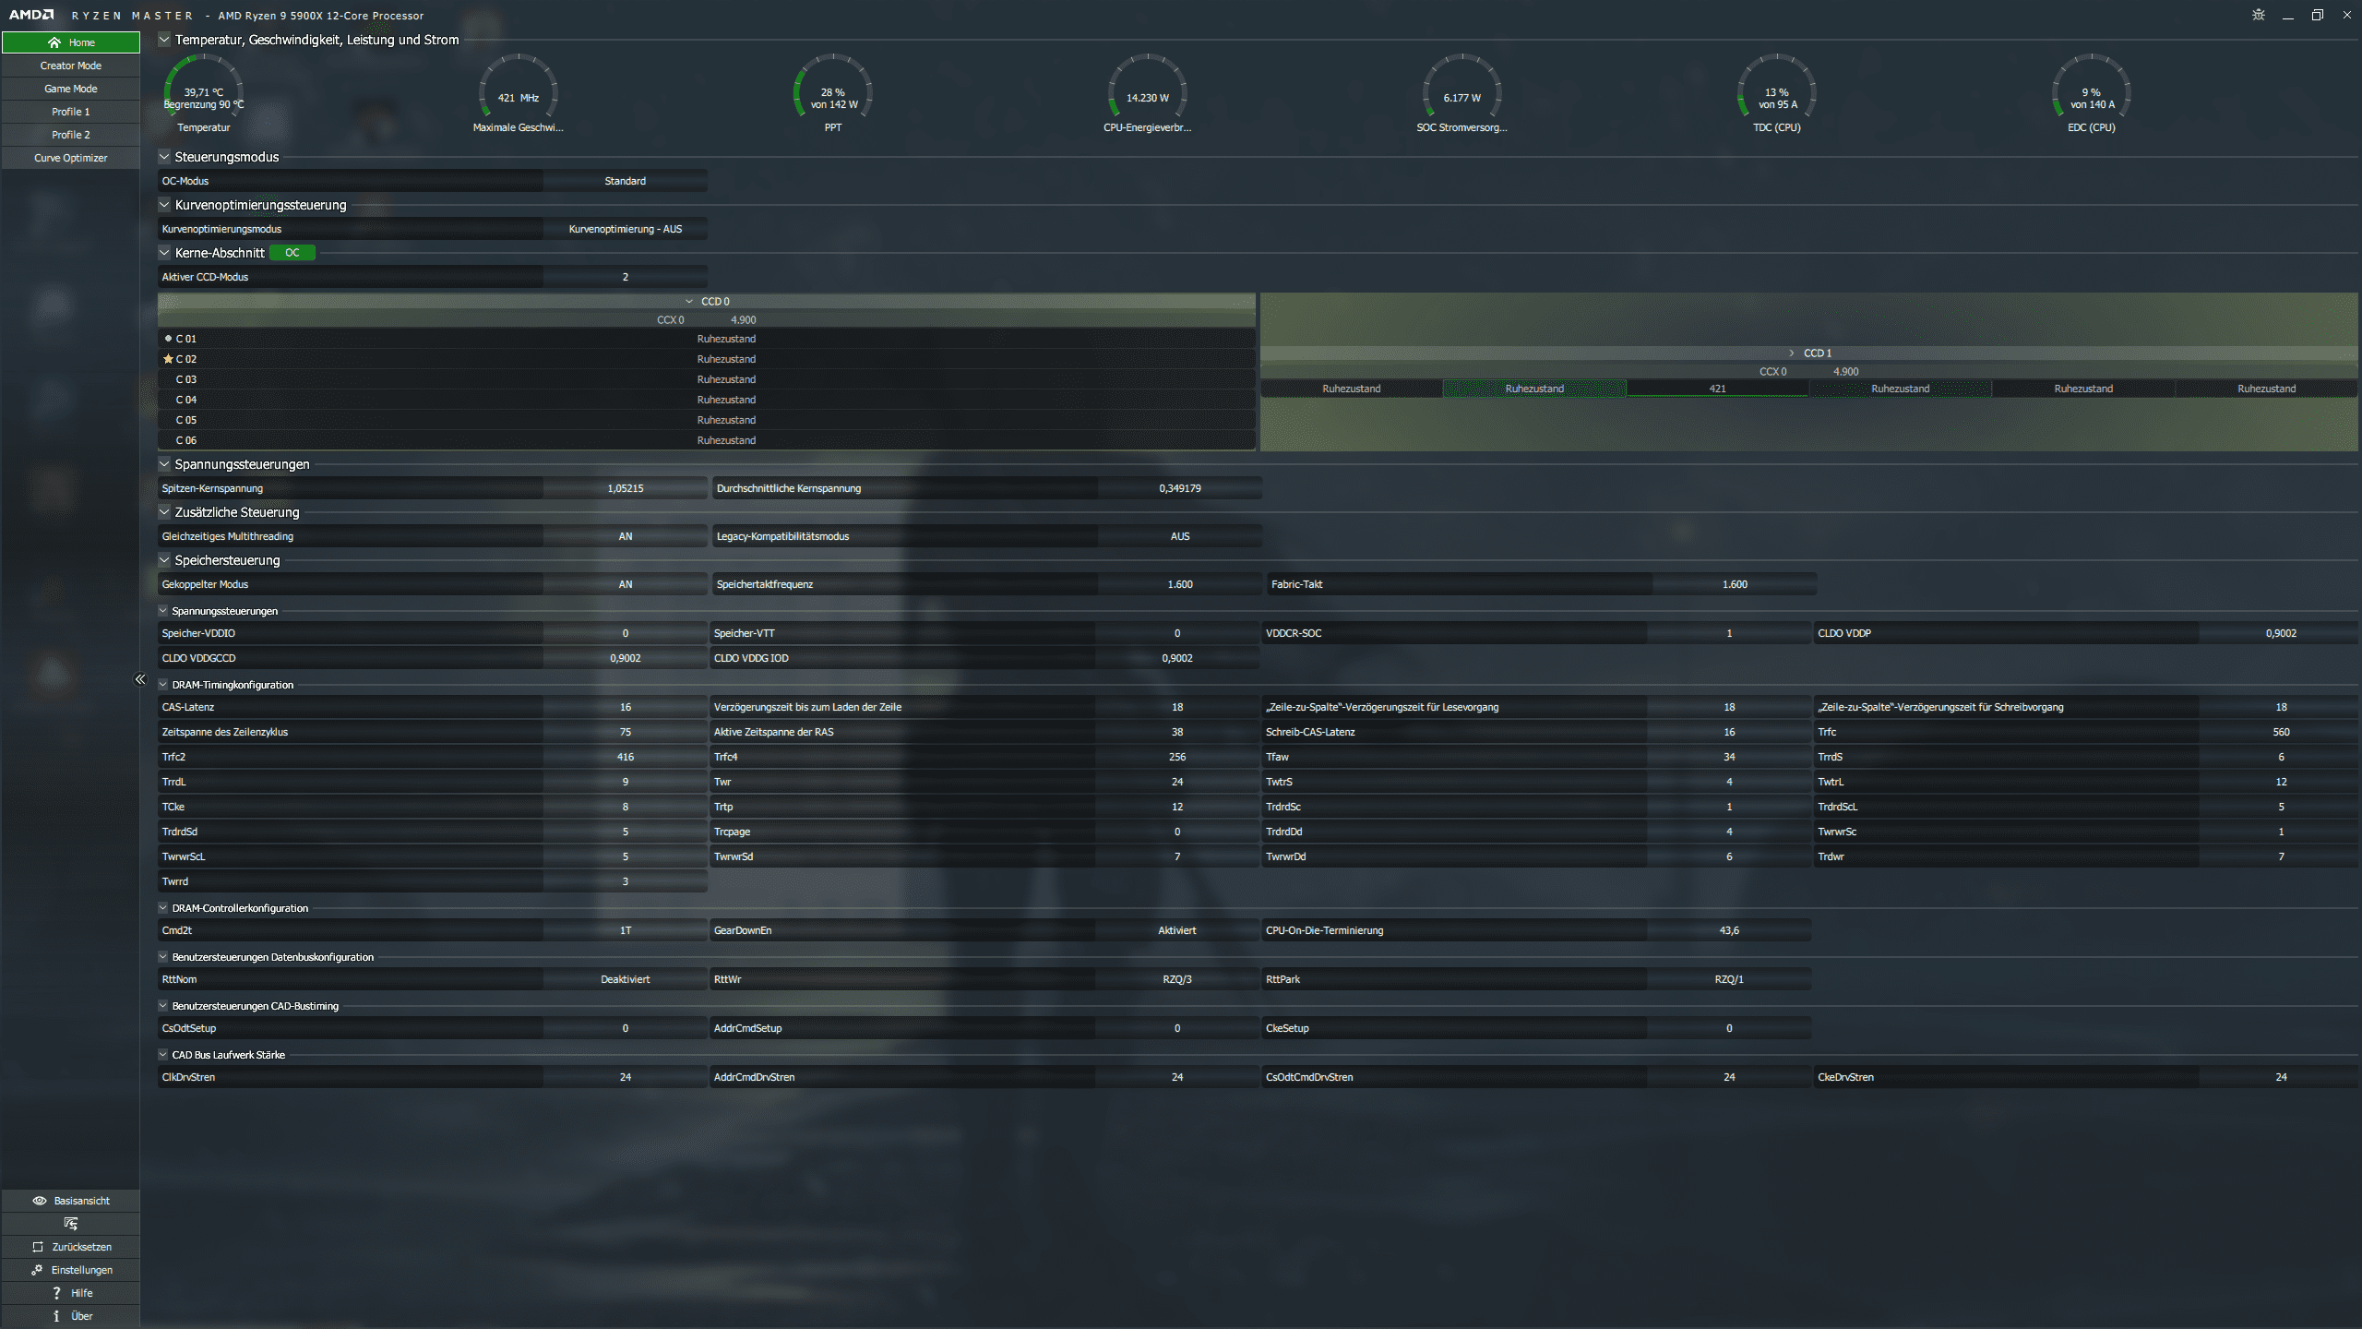This screenshot has height=1329, width=2362.
Task: Collapse the CCD 0 core list
Action: 689,301
